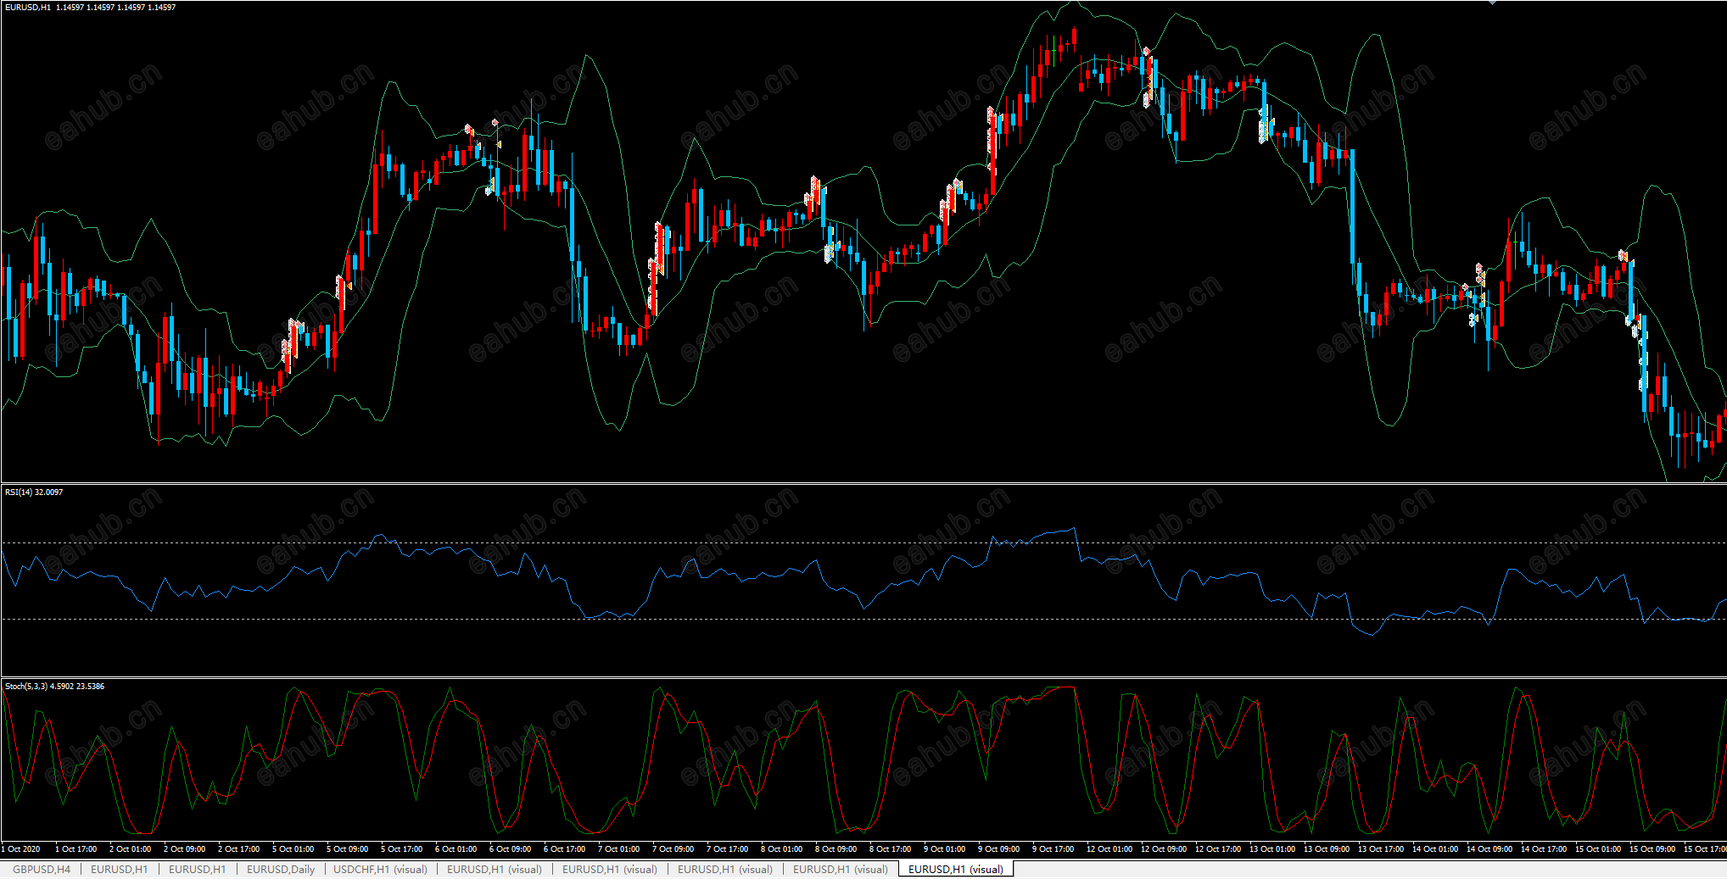This screenshot has width=1727, height=879.
Task: Click the '7 Oct 09:00' time label
Action: pos(673,848)
